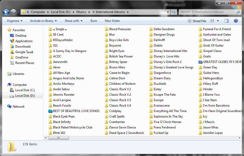This screenshot has height=156, width=244.
Task: Click the Back navigation arrow button
Action: [x=6, y=12]
